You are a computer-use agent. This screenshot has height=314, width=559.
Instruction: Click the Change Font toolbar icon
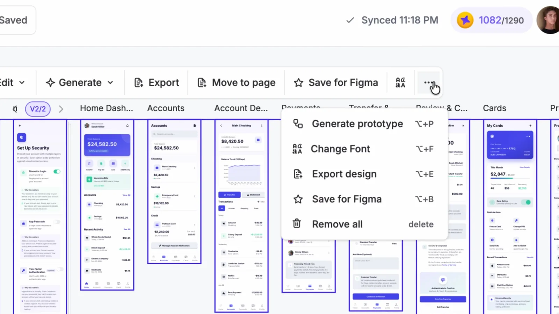(x=400, y=83)
